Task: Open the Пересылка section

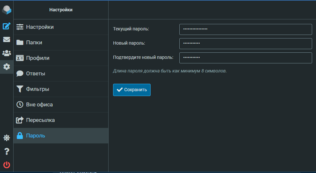Action: tap(61, 120)
